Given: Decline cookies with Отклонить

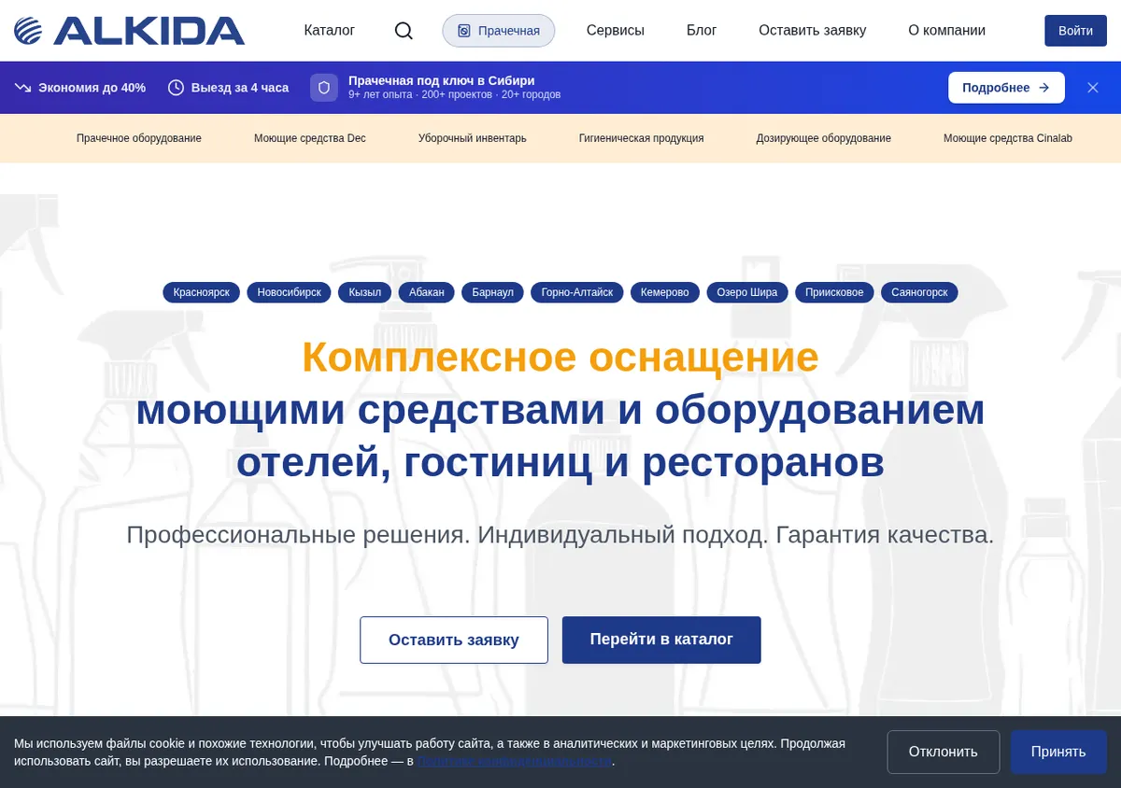Looking at the screenshot, I should coord(944,752).
